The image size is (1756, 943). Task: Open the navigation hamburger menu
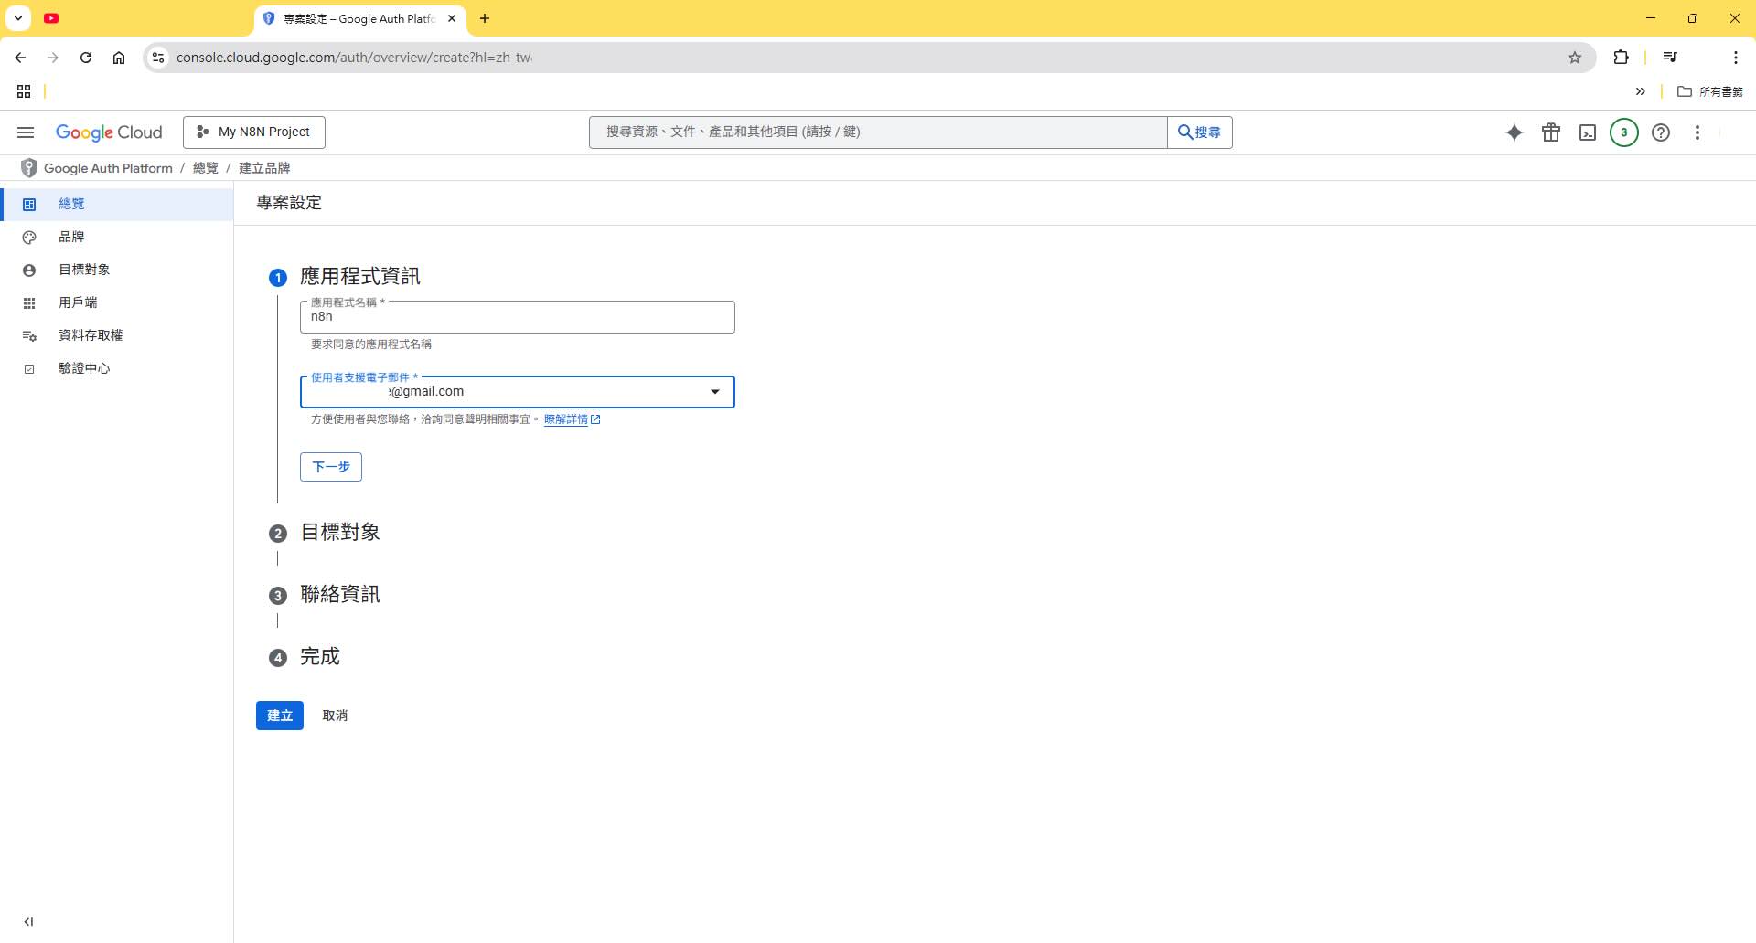click(x=26, y=132)
